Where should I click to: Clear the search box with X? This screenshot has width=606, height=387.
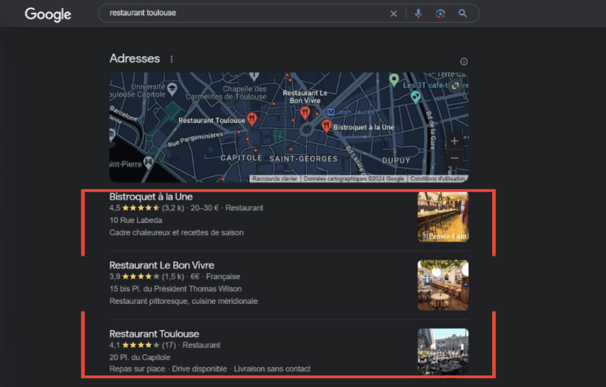click(x=393, y=14)
